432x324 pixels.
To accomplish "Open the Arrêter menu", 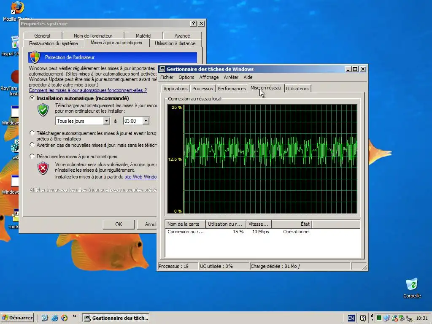I will pyautogui.click(x=231, y=78).
